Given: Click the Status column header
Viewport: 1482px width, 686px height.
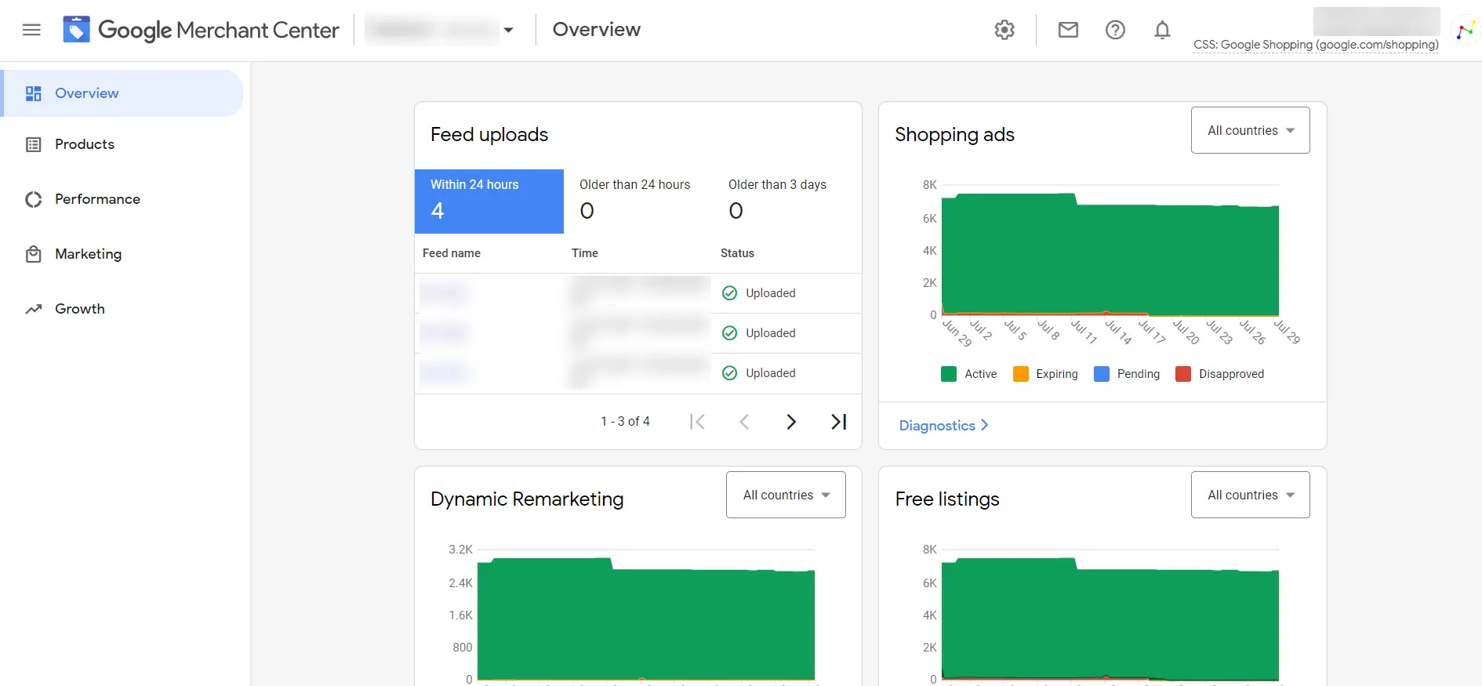Looking at the screenshot, I should click(x=737, y=253).
